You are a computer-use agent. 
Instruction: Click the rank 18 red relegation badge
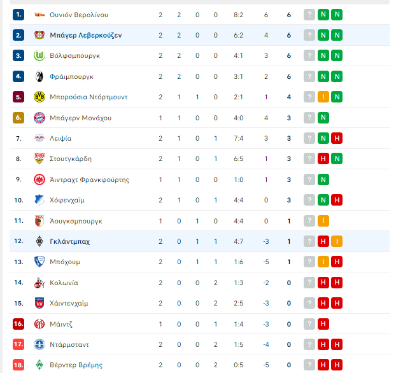(18, 365)
